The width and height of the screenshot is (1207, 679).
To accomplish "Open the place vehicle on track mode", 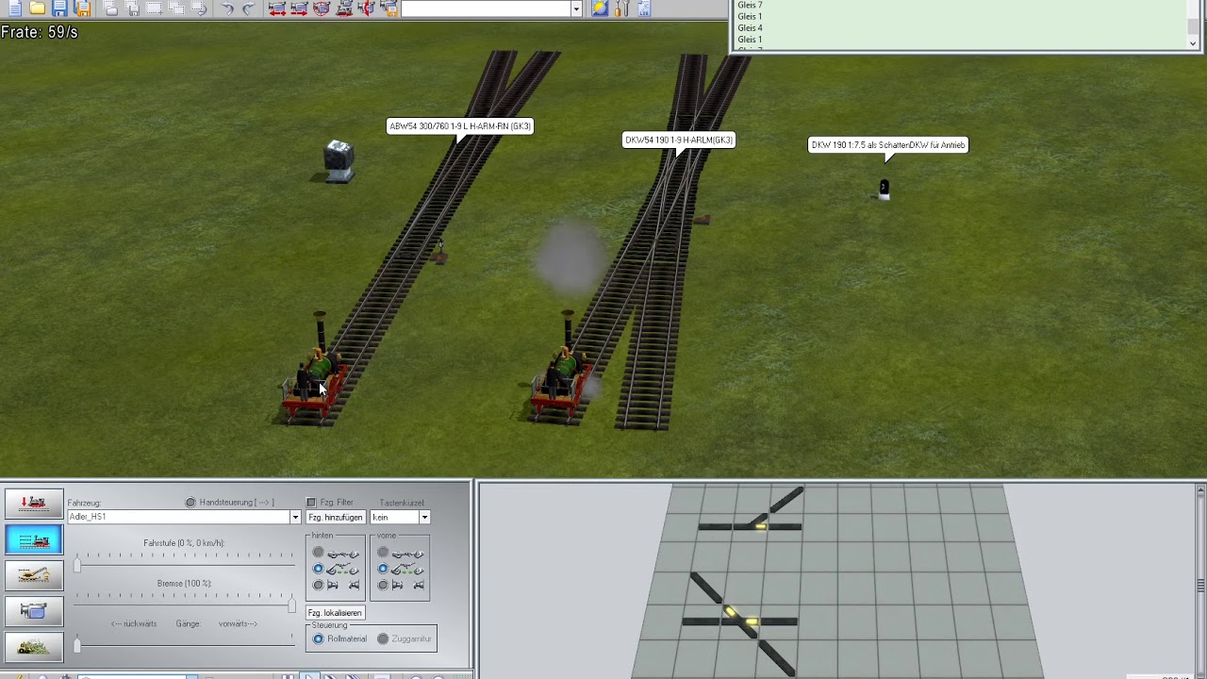I will coord(34,504).
